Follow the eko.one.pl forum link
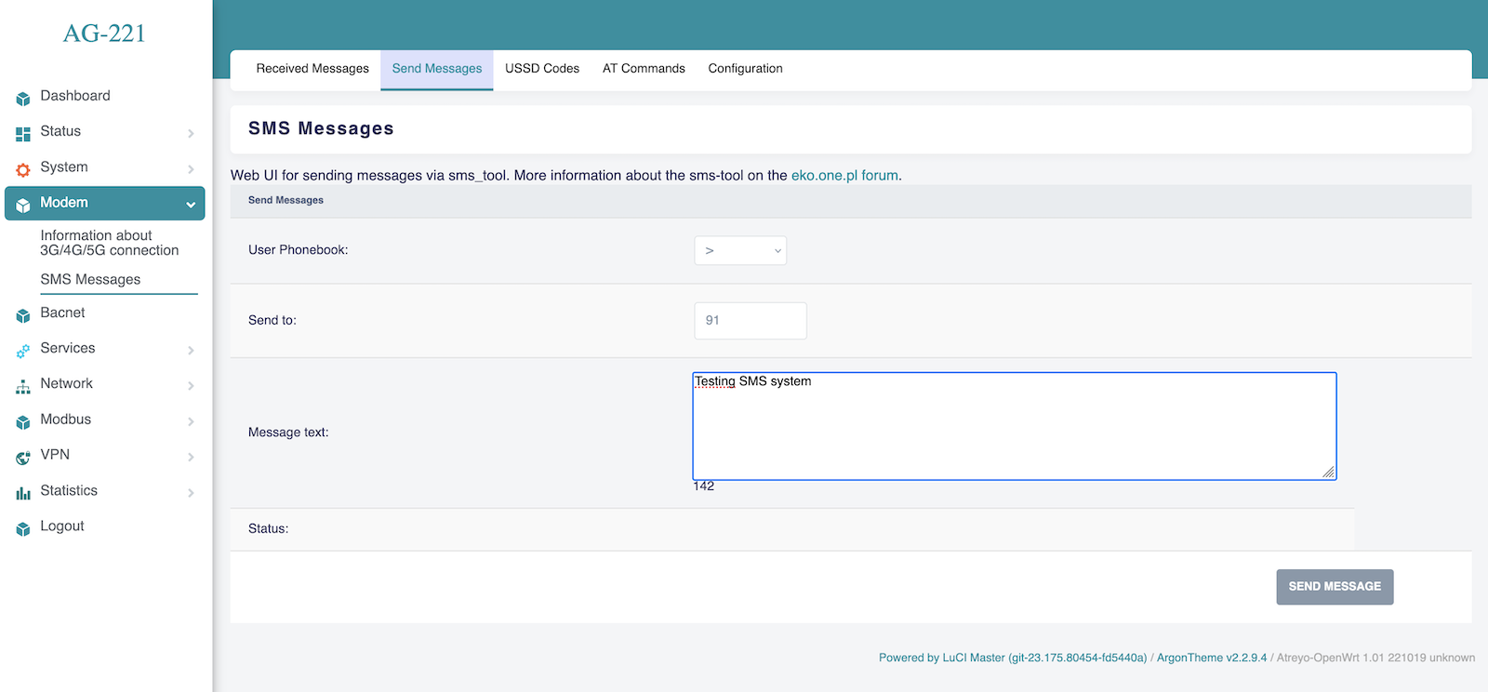Image resolution: width=1488 pixels, height=692 pixels. click(844, 175)
